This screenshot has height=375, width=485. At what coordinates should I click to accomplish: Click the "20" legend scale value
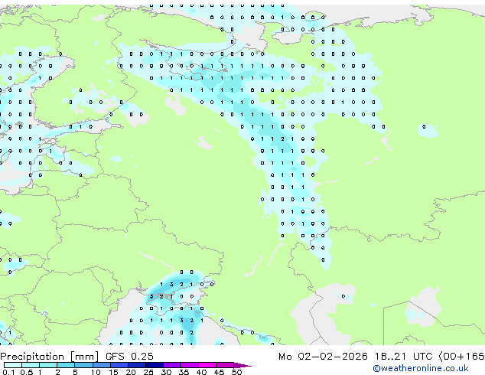[x=131, y=372]
